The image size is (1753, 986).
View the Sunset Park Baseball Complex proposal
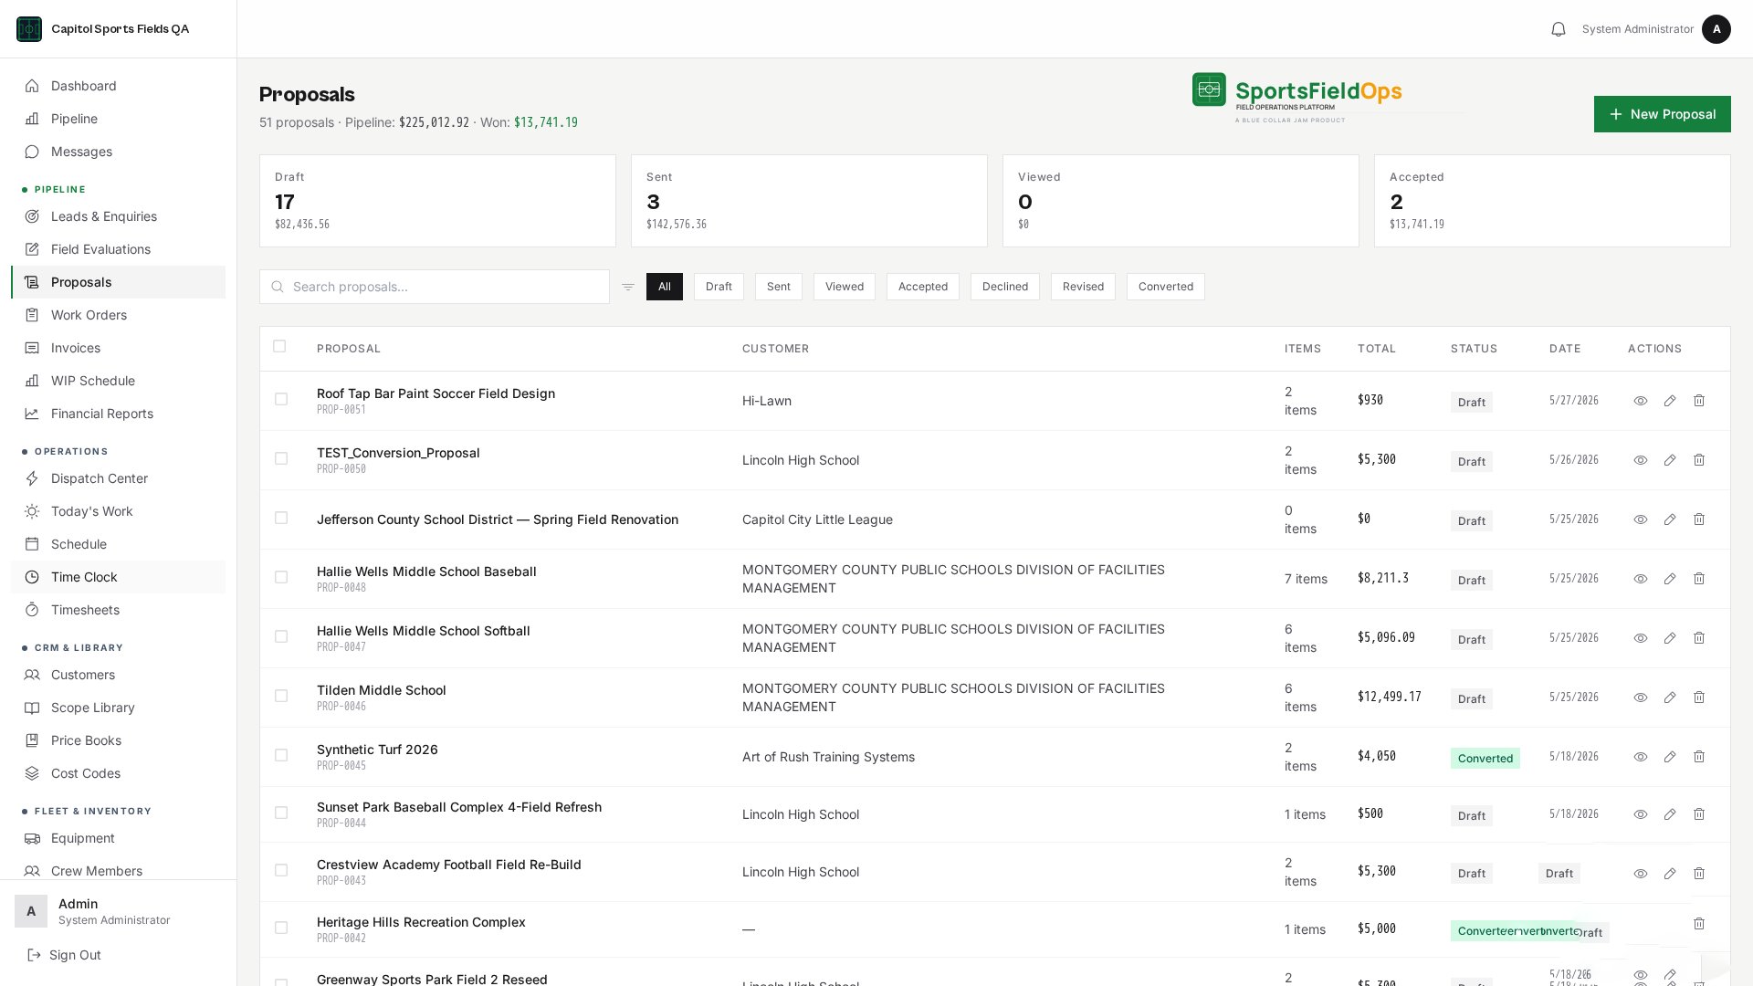coord(1641,814)
